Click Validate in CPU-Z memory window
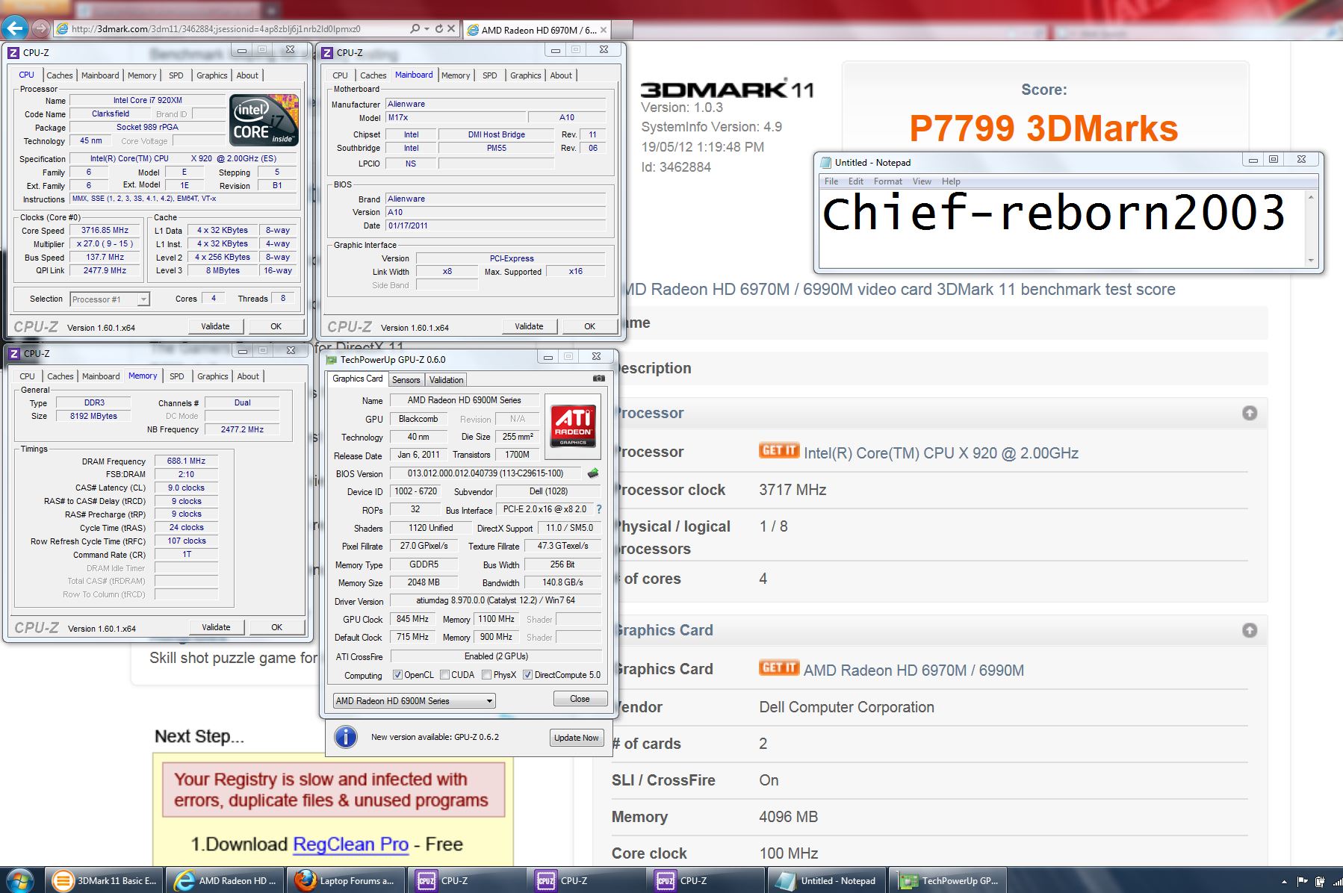The width and height of the screenshot is (1343, 893). [216, 627]
